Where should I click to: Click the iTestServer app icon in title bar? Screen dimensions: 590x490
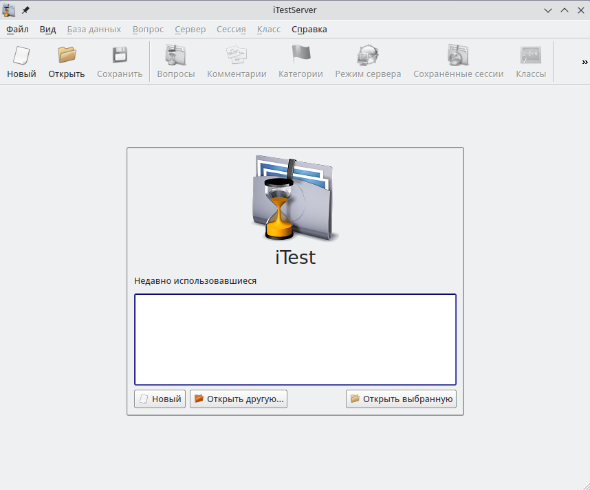pyautogui.click(x=9, y=10)
